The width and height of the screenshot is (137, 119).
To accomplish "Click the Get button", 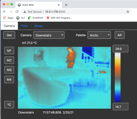I will (x=9, y=35).
